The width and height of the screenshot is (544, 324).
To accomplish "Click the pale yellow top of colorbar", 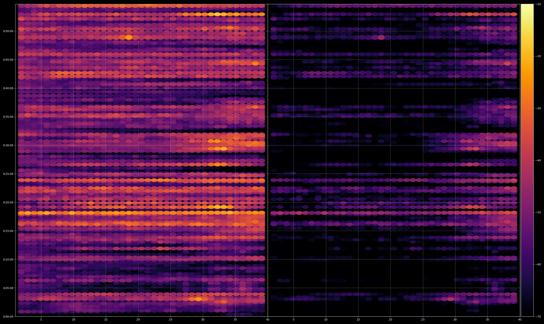I will pos(527,7).
